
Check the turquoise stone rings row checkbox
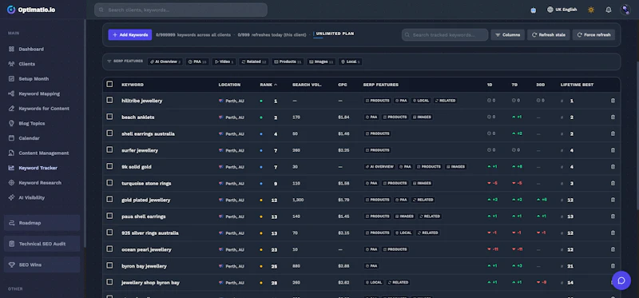(109, 183)
